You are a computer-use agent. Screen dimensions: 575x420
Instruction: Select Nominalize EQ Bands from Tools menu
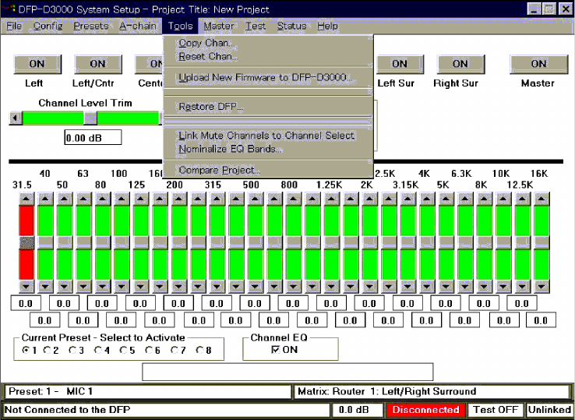point(231,149)
